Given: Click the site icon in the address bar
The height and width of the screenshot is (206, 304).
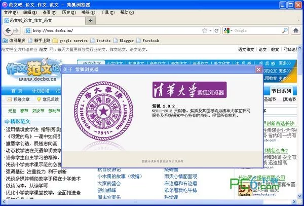Looking at the screenshot, I should pos(28,30).
